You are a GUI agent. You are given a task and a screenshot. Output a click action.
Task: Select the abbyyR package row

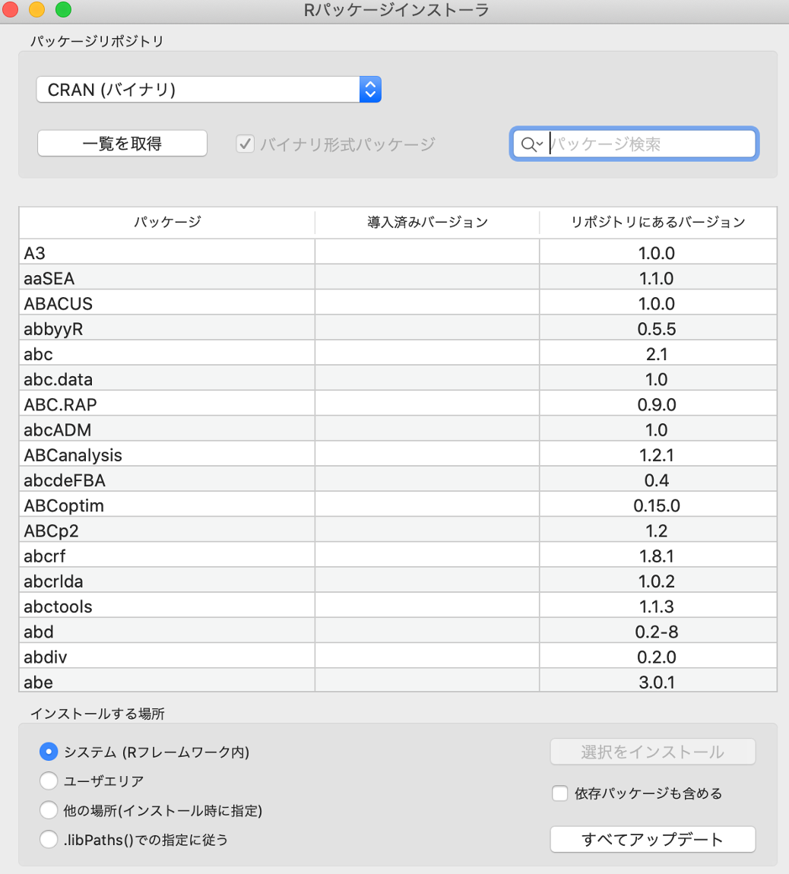(x=398, y=329)
